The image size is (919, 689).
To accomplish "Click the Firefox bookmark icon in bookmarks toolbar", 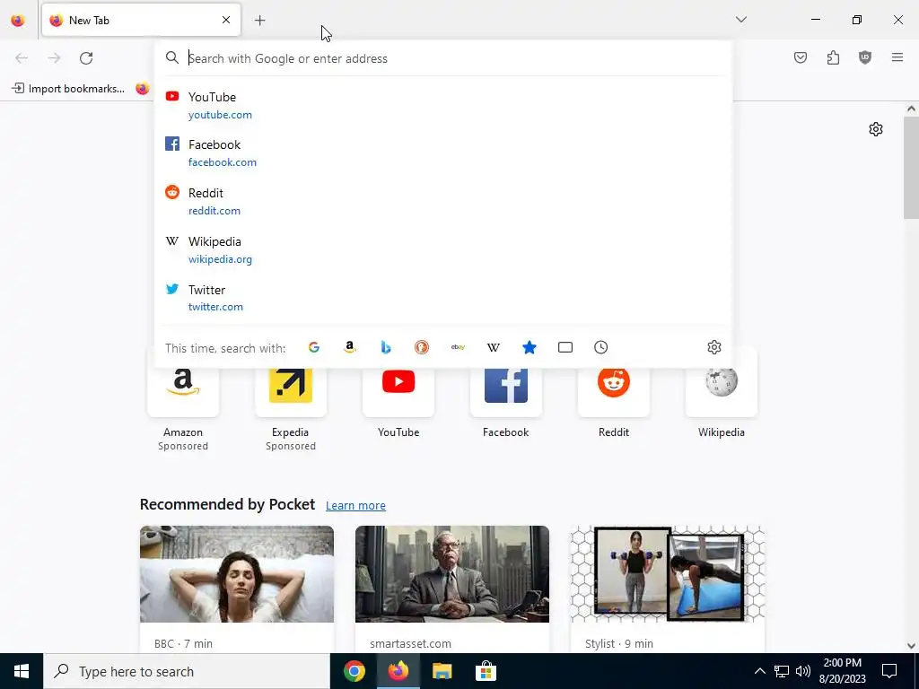I will click(143, 89).
